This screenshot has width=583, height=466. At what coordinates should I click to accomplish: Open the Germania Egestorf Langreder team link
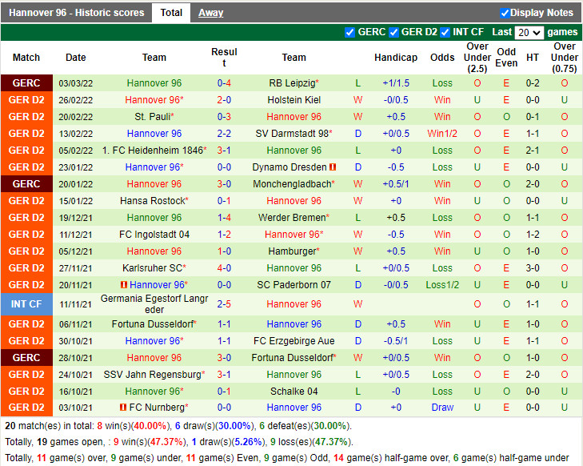point(154,304)
